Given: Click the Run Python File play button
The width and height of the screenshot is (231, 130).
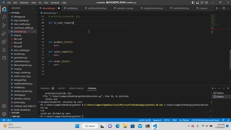Looking at the screenshot, I should coord(217,8).
